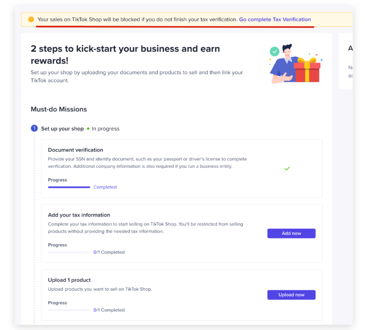Click the green Document verification checkmark

pyautogui.click(x=287, y=168)
